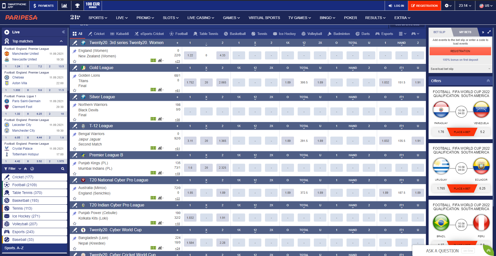Open the PAYMENTS link
The image size is (496, 256).
pos(43,5)
